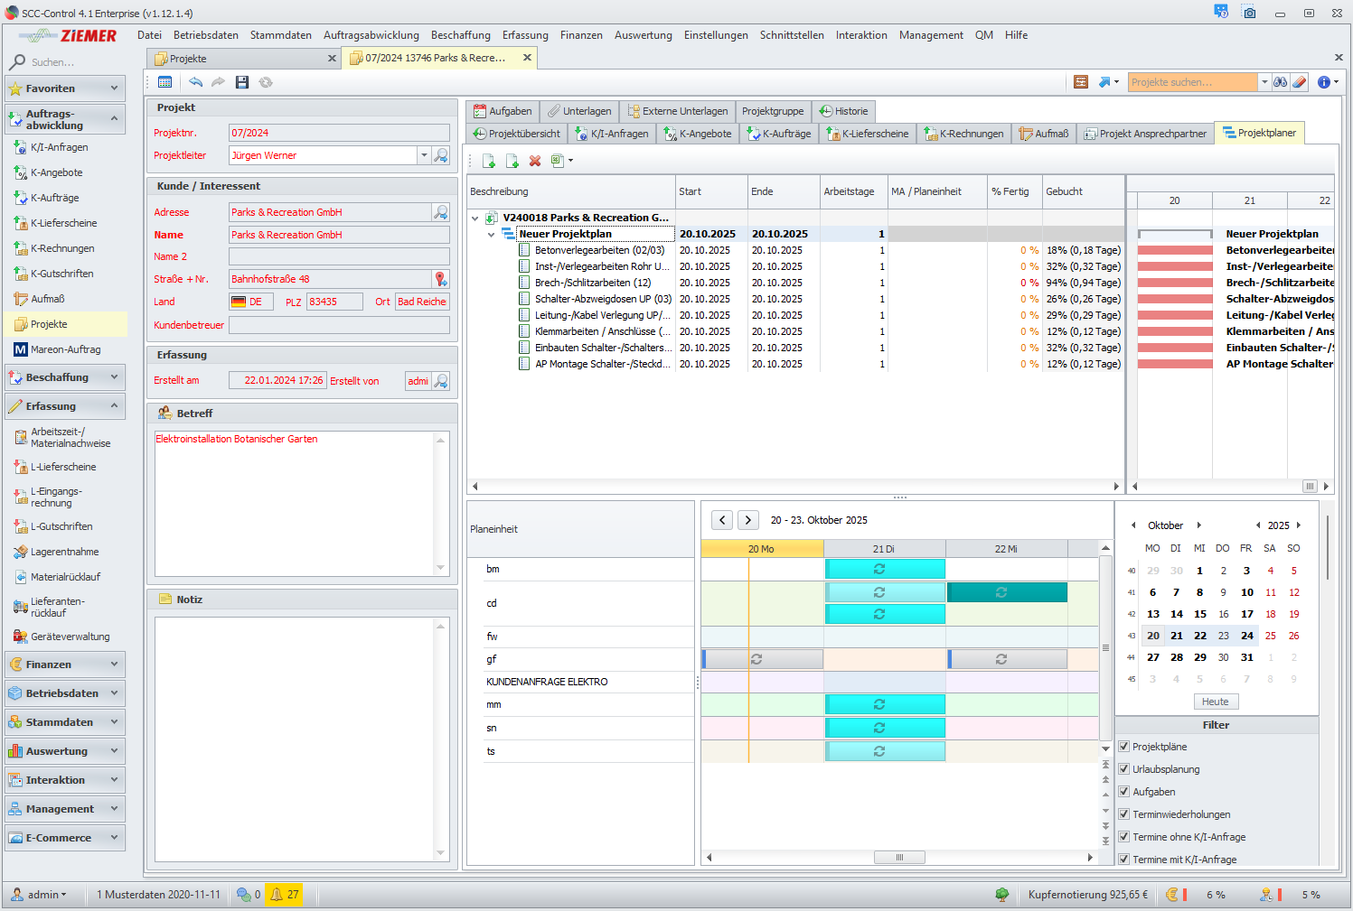
Task: Uncheck the Urlaubsplanung filter checkbox
Action: 1124,769
